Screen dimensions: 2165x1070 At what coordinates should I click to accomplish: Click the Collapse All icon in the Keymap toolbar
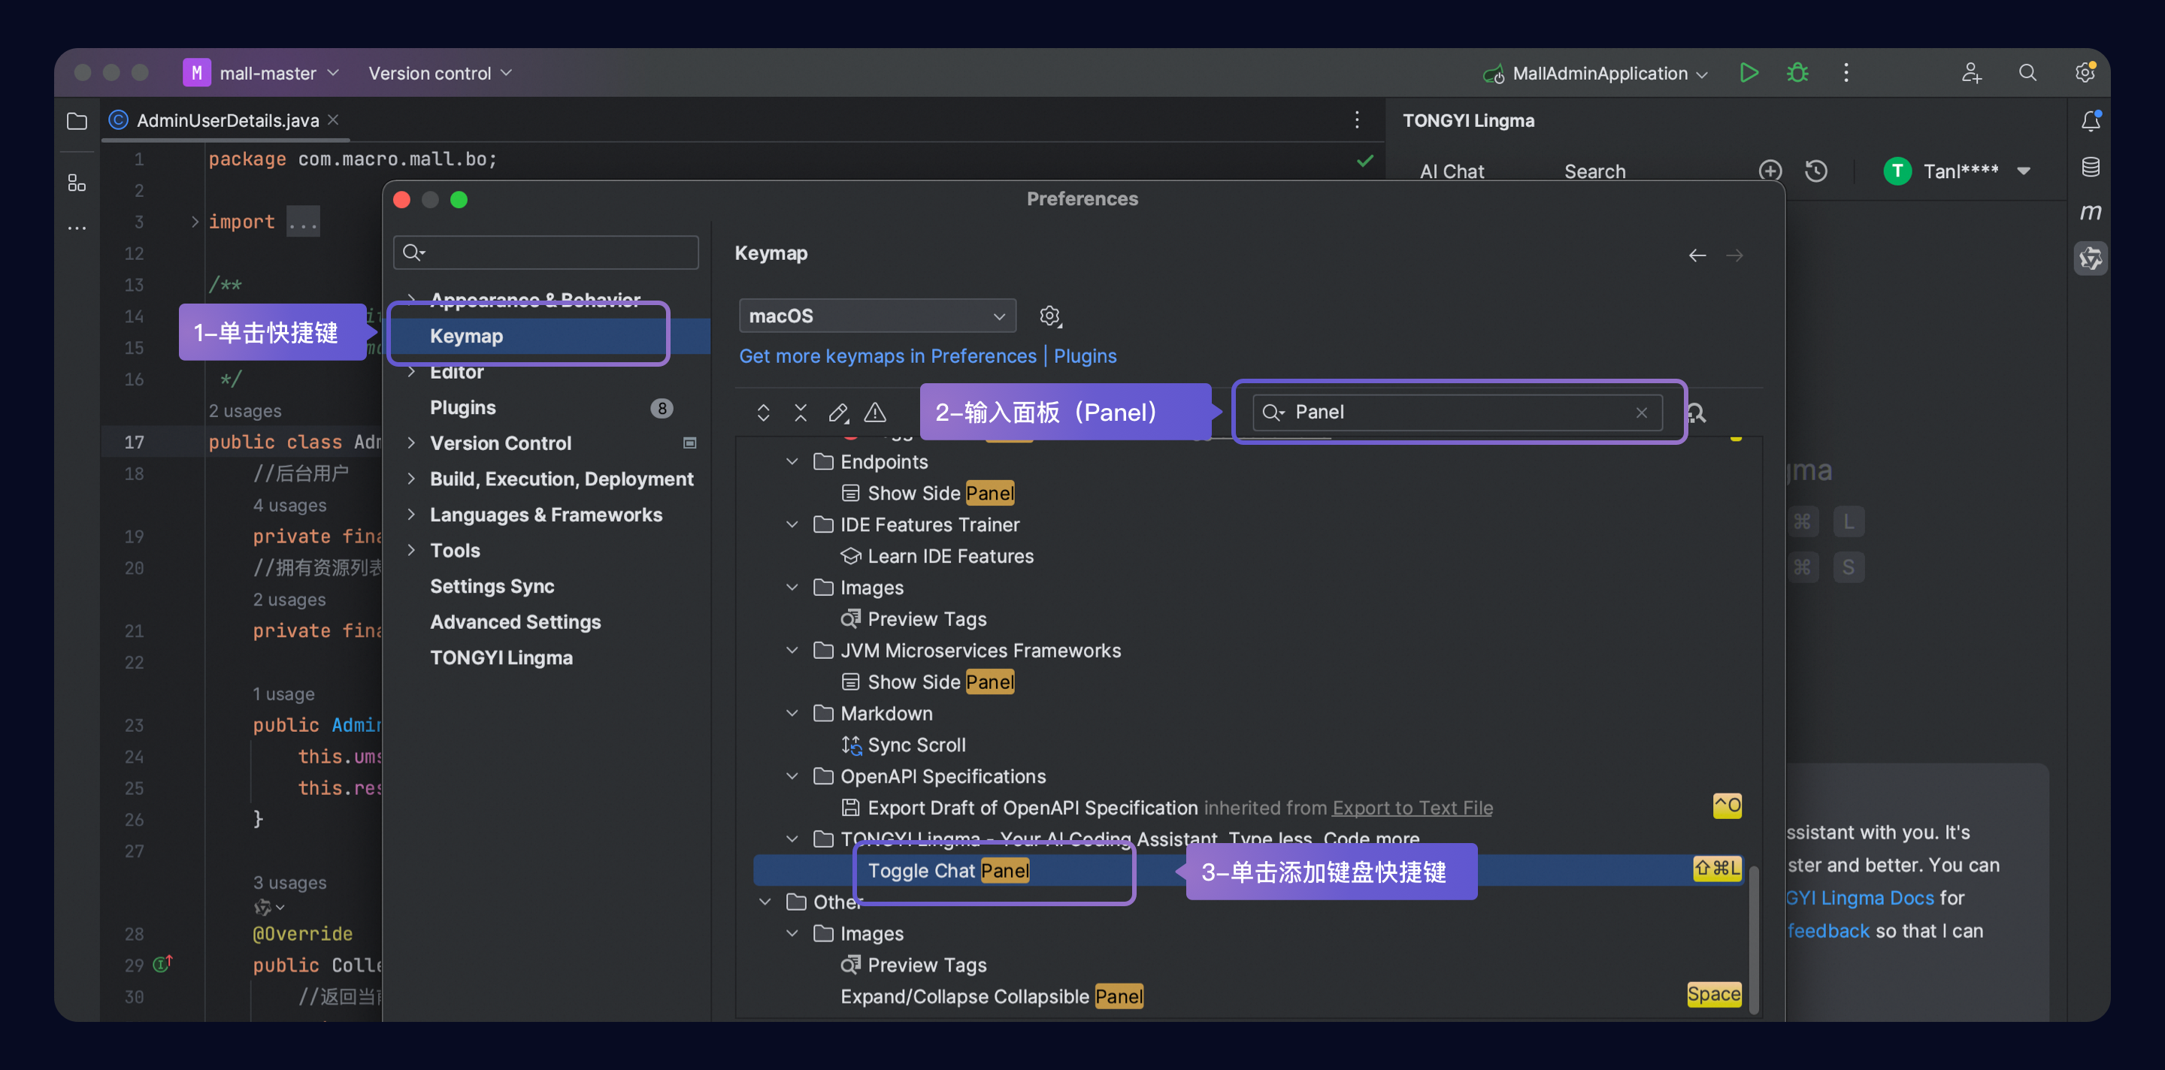[800, 413]
